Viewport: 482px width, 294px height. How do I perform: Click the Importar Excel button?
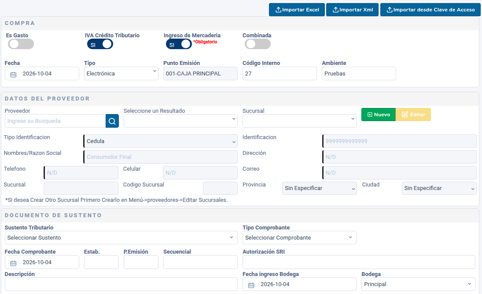[297, 10]
